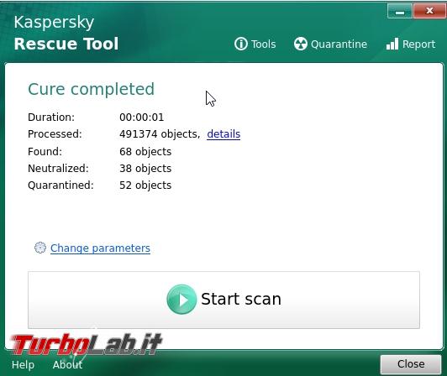447x376 pixels.
Task: Click the Report bar chart icon
Action: pos(392,44)
